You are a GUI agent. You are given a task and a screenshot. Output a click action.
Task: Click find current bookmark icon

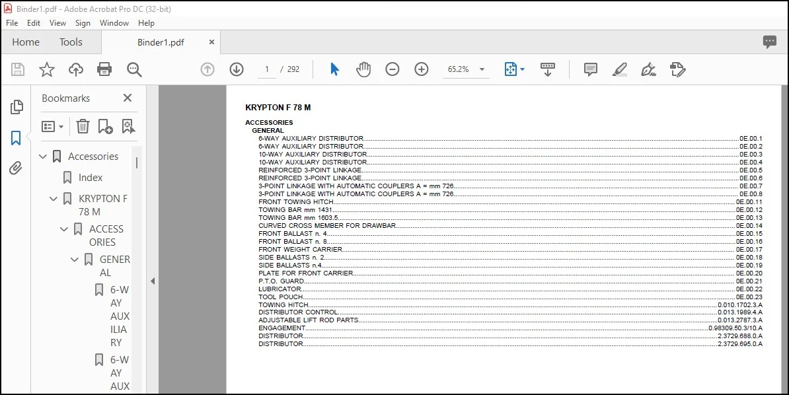pos(128,126)
